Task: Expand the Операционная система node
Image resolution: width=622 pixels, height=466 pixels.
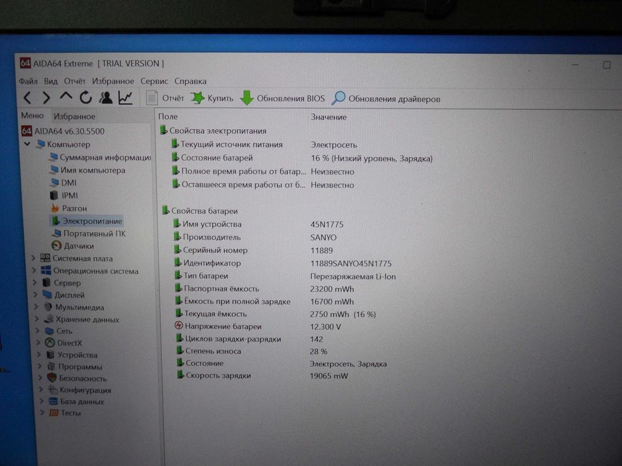Action: click(34, 271)
